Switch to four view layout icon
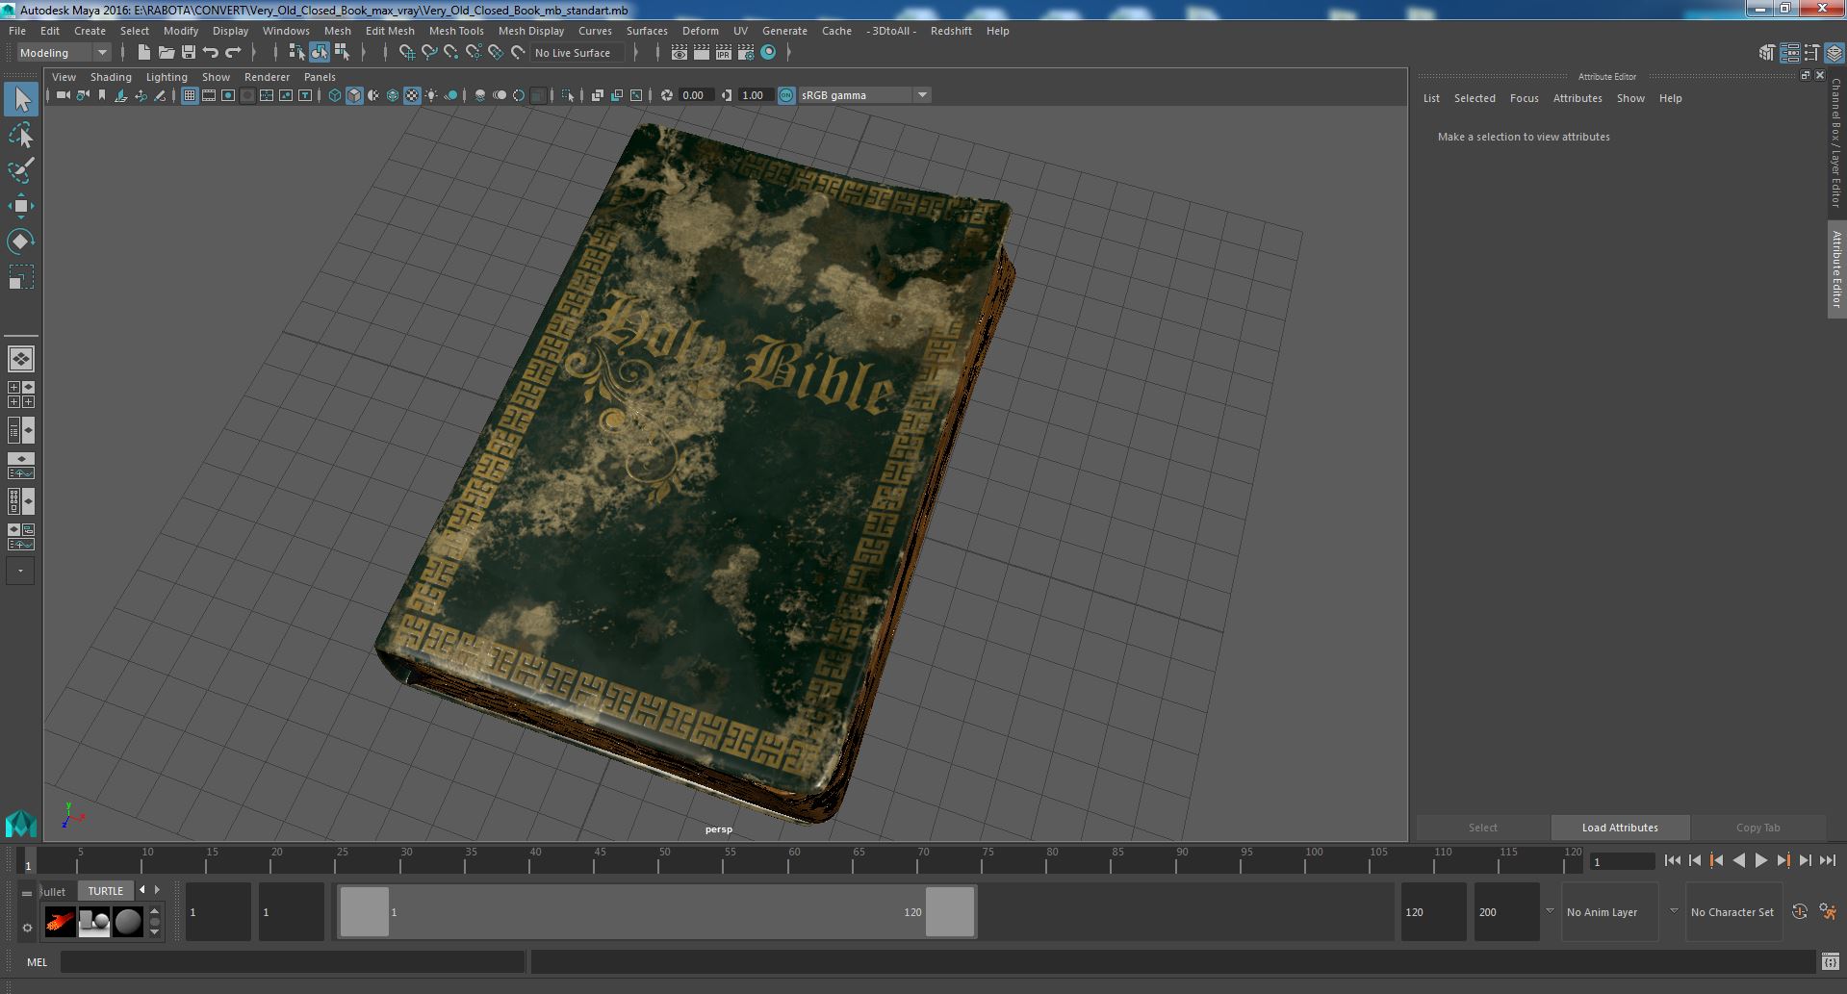This screenshot has width=1847, height=994. 21,395
